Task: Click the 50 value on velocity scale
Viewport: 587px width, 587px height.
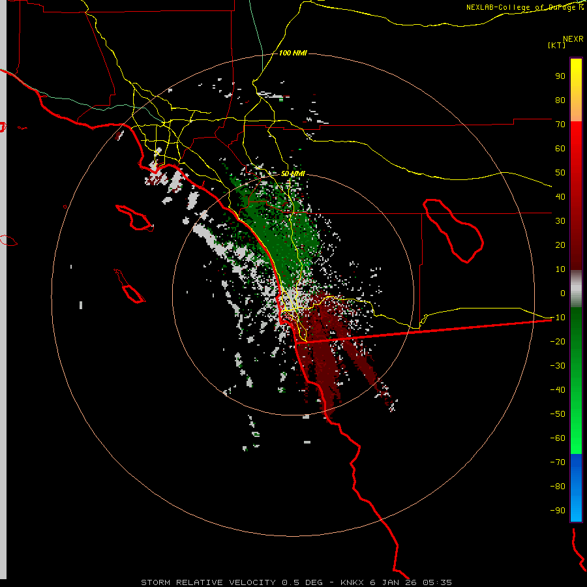Action: [x=560, y=173]
